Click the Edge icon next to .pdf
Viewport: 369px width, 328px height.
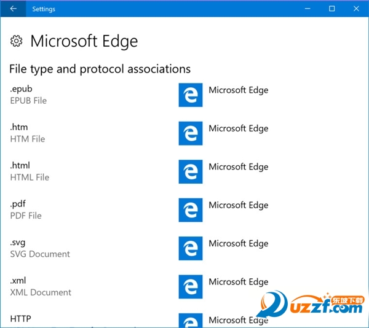click(191, 210)
